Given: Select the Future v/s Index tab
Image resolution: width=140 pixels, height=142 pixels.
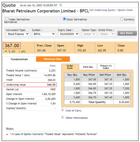Looking at the screenshot, I should coord(106,67).
